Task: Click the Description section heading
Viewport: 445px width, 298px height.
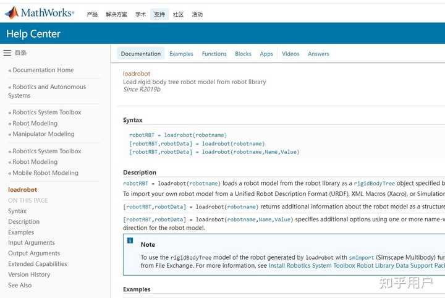Action: (x=140, y=172)
